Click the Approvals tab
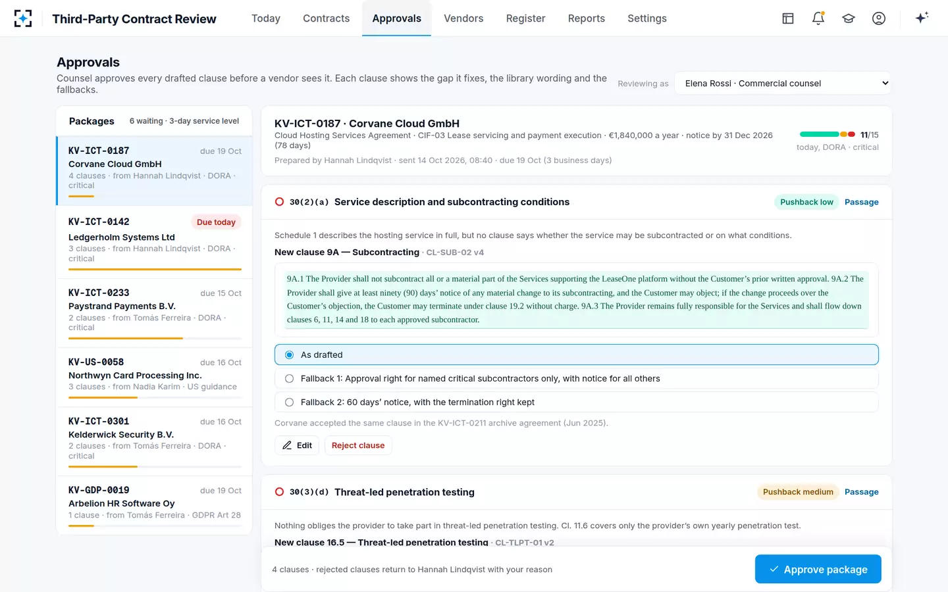 (396, 18)
